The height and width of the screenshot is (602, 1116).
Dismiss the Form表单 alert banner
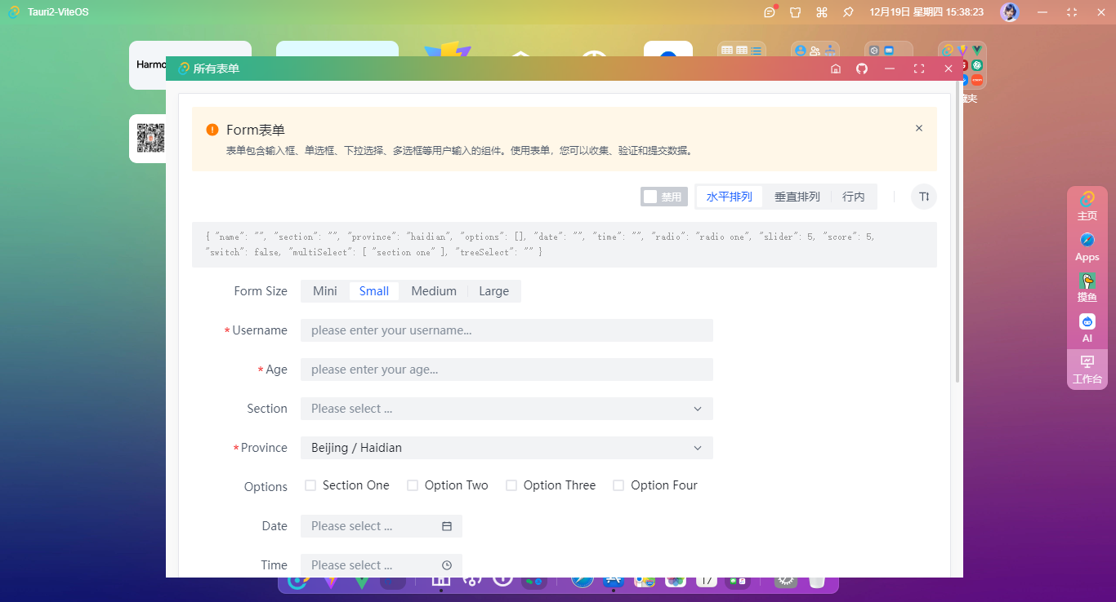(919, 128)
